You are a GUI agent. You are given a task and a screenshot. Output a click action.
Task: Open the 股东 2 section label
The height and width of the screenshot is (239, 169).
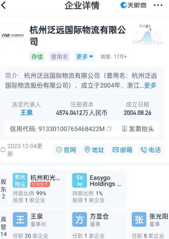pyautogui.click(x=4, y=189)
